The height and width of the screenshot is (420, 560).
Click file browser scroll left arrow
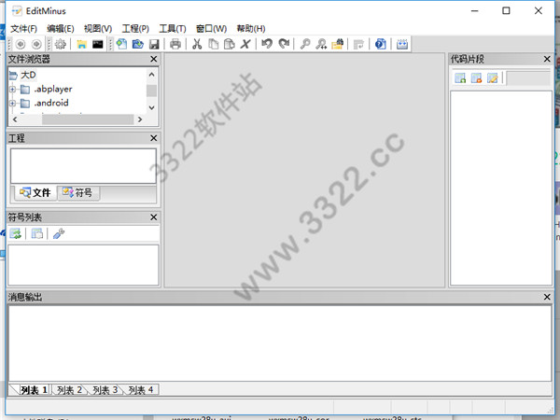[x=15, y=119]
